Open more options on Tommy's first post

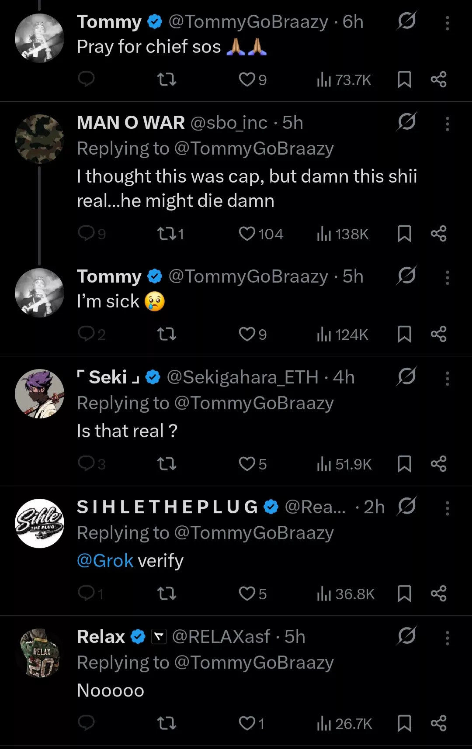tap(447, 23)
